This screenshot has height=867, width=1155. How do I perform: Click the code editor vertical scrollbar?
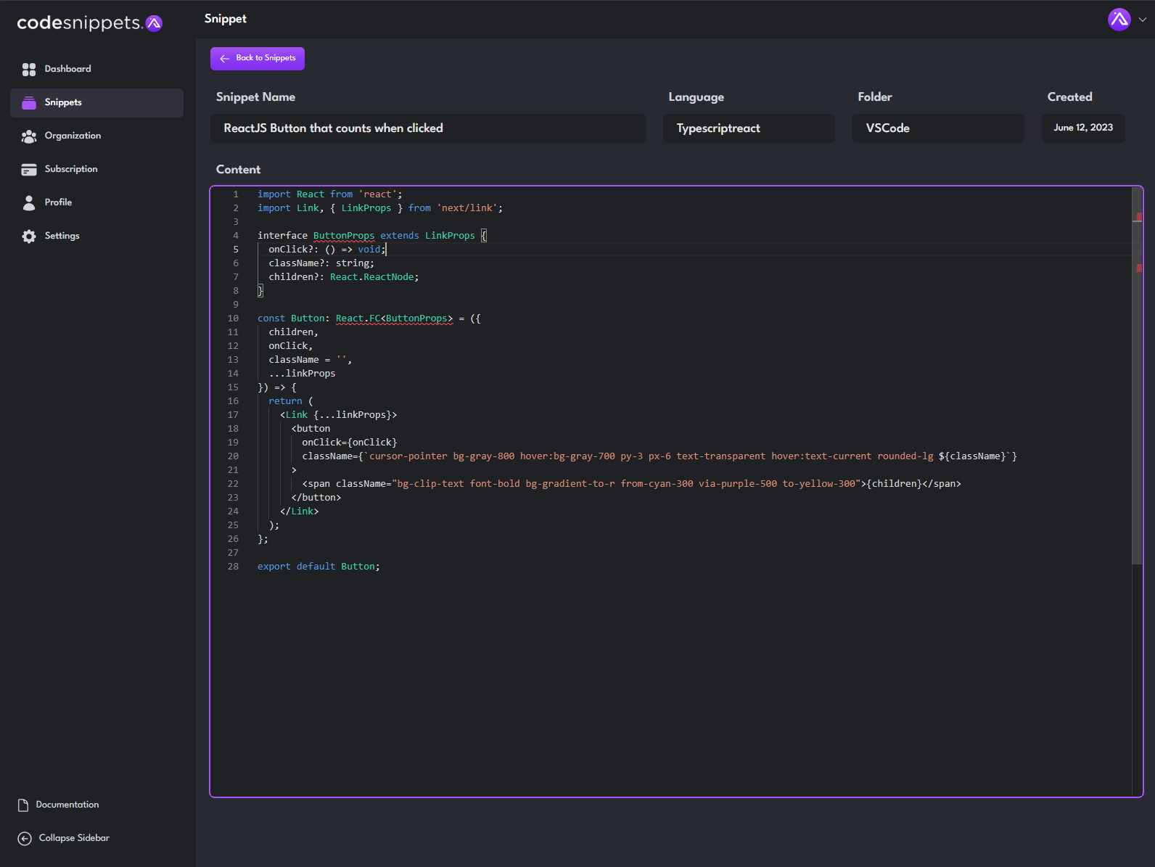coord(1137,376)
